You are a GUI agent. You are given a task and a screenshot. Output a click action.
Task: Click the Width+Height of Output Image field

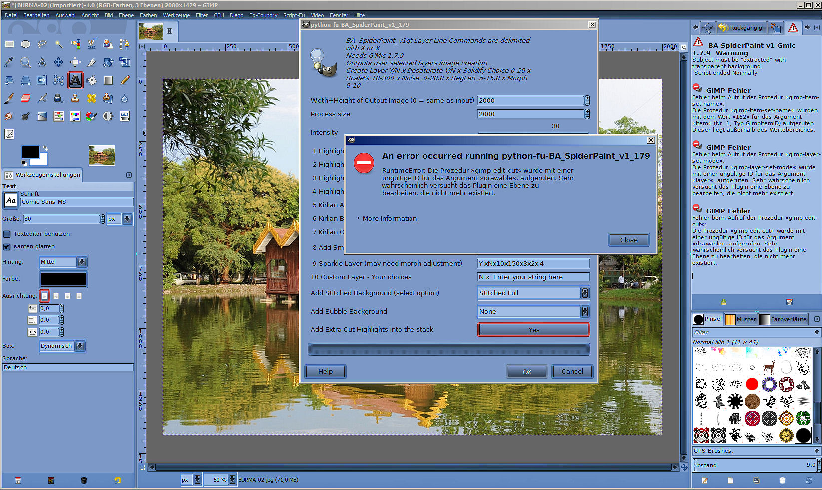pyautogui.click(x=531, y=100)
